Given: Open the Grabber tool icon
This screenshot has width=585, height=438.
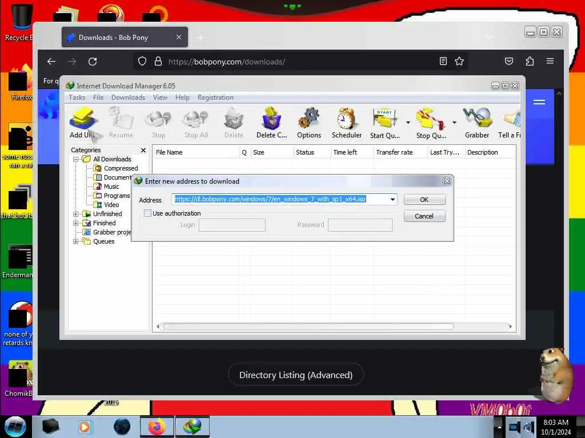Looking at the screenshot, I should coord(477,123).
